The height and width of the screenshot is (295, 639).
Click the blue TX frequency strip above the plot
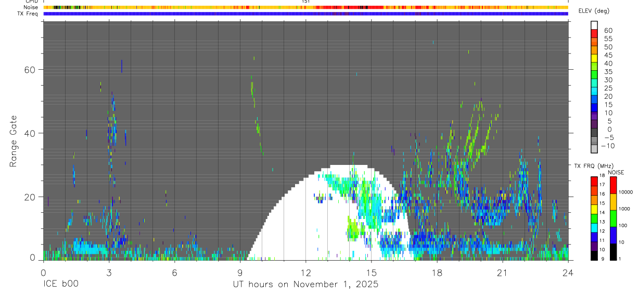305,14
